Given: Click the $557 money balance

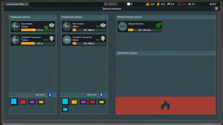Looking at the screenshot, I should (213, 4).
